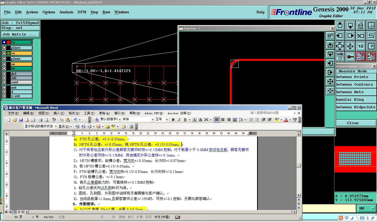Open the DFM menu

[82, 12]
